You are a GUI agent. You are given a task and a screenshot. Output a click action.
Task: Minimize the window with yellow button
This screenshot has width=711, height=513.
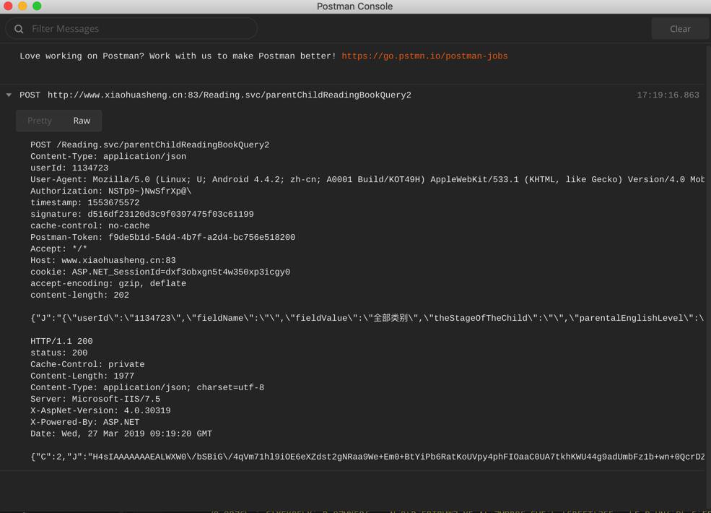22,6
